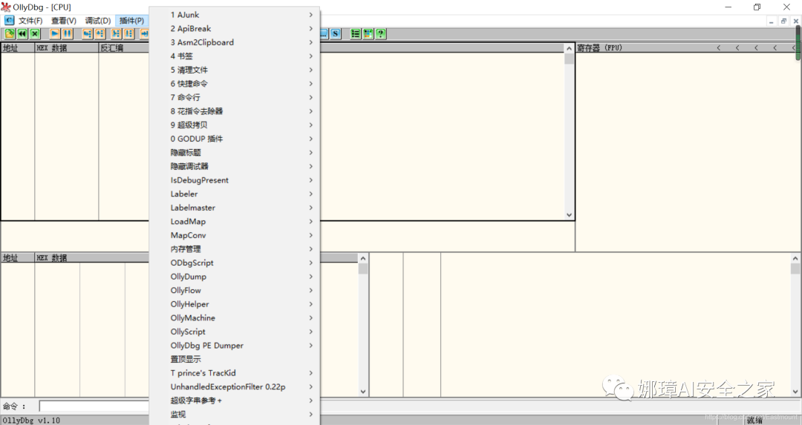Select the 1 AJunk plugin entry

coord(235,15)
